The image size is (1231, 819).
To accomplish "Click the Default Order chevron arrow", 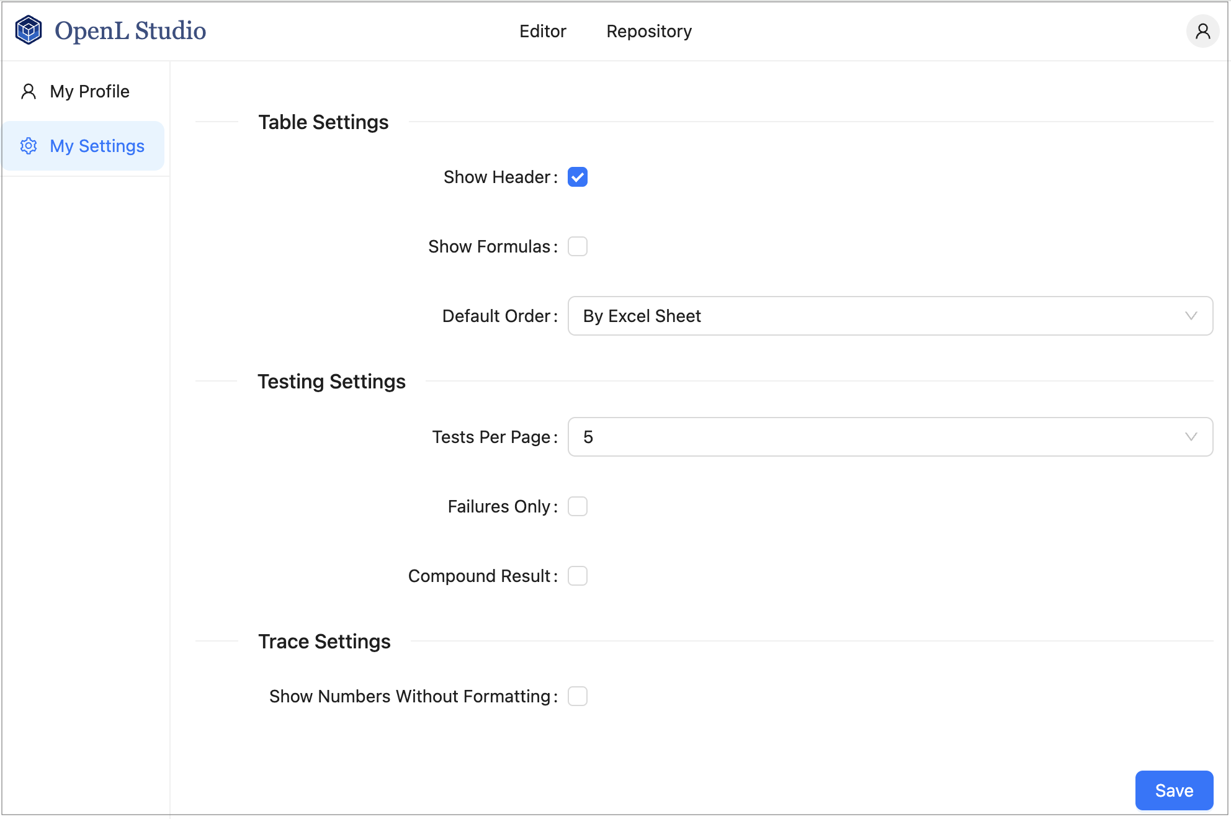I will 1191,316.
